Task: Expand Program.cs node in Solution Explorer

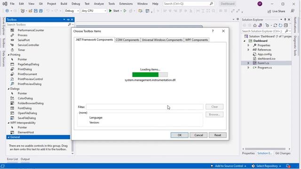Action: click(248, 68)
